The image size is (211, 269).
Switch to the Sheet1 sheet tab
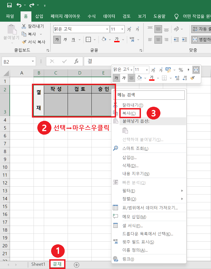(x=38, y=264)
